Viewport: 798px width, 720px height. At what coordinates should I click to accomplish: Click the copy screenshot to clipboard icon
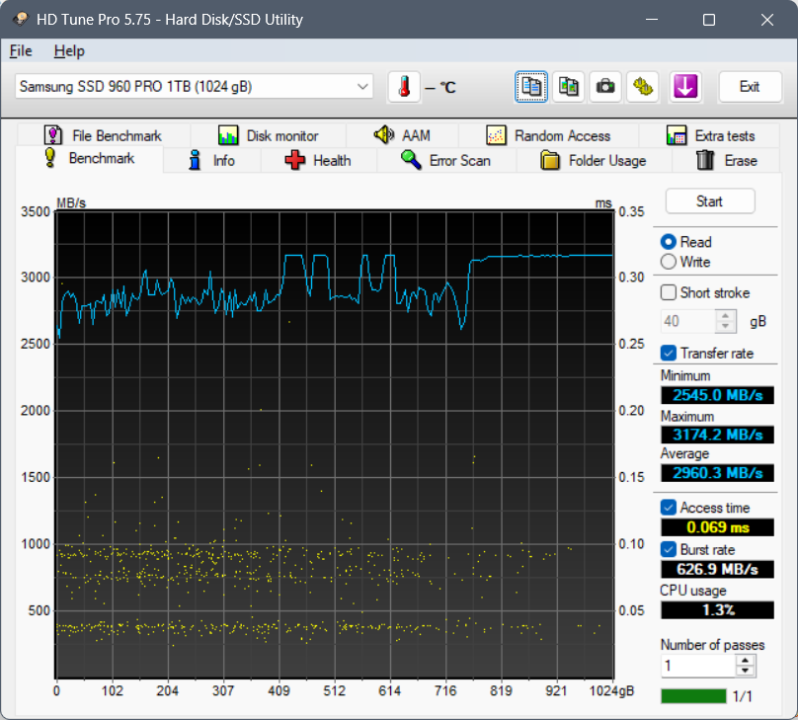click(x=568, y=87)
